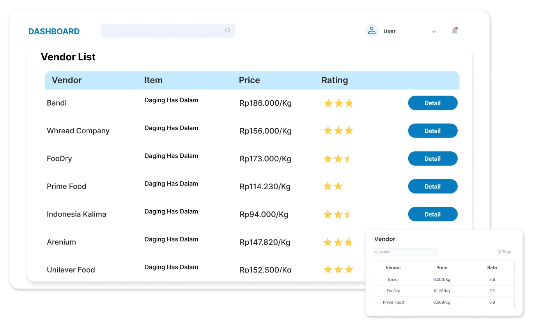Click the star rating for Indonesia Kalima

click(x=337, y=214)
